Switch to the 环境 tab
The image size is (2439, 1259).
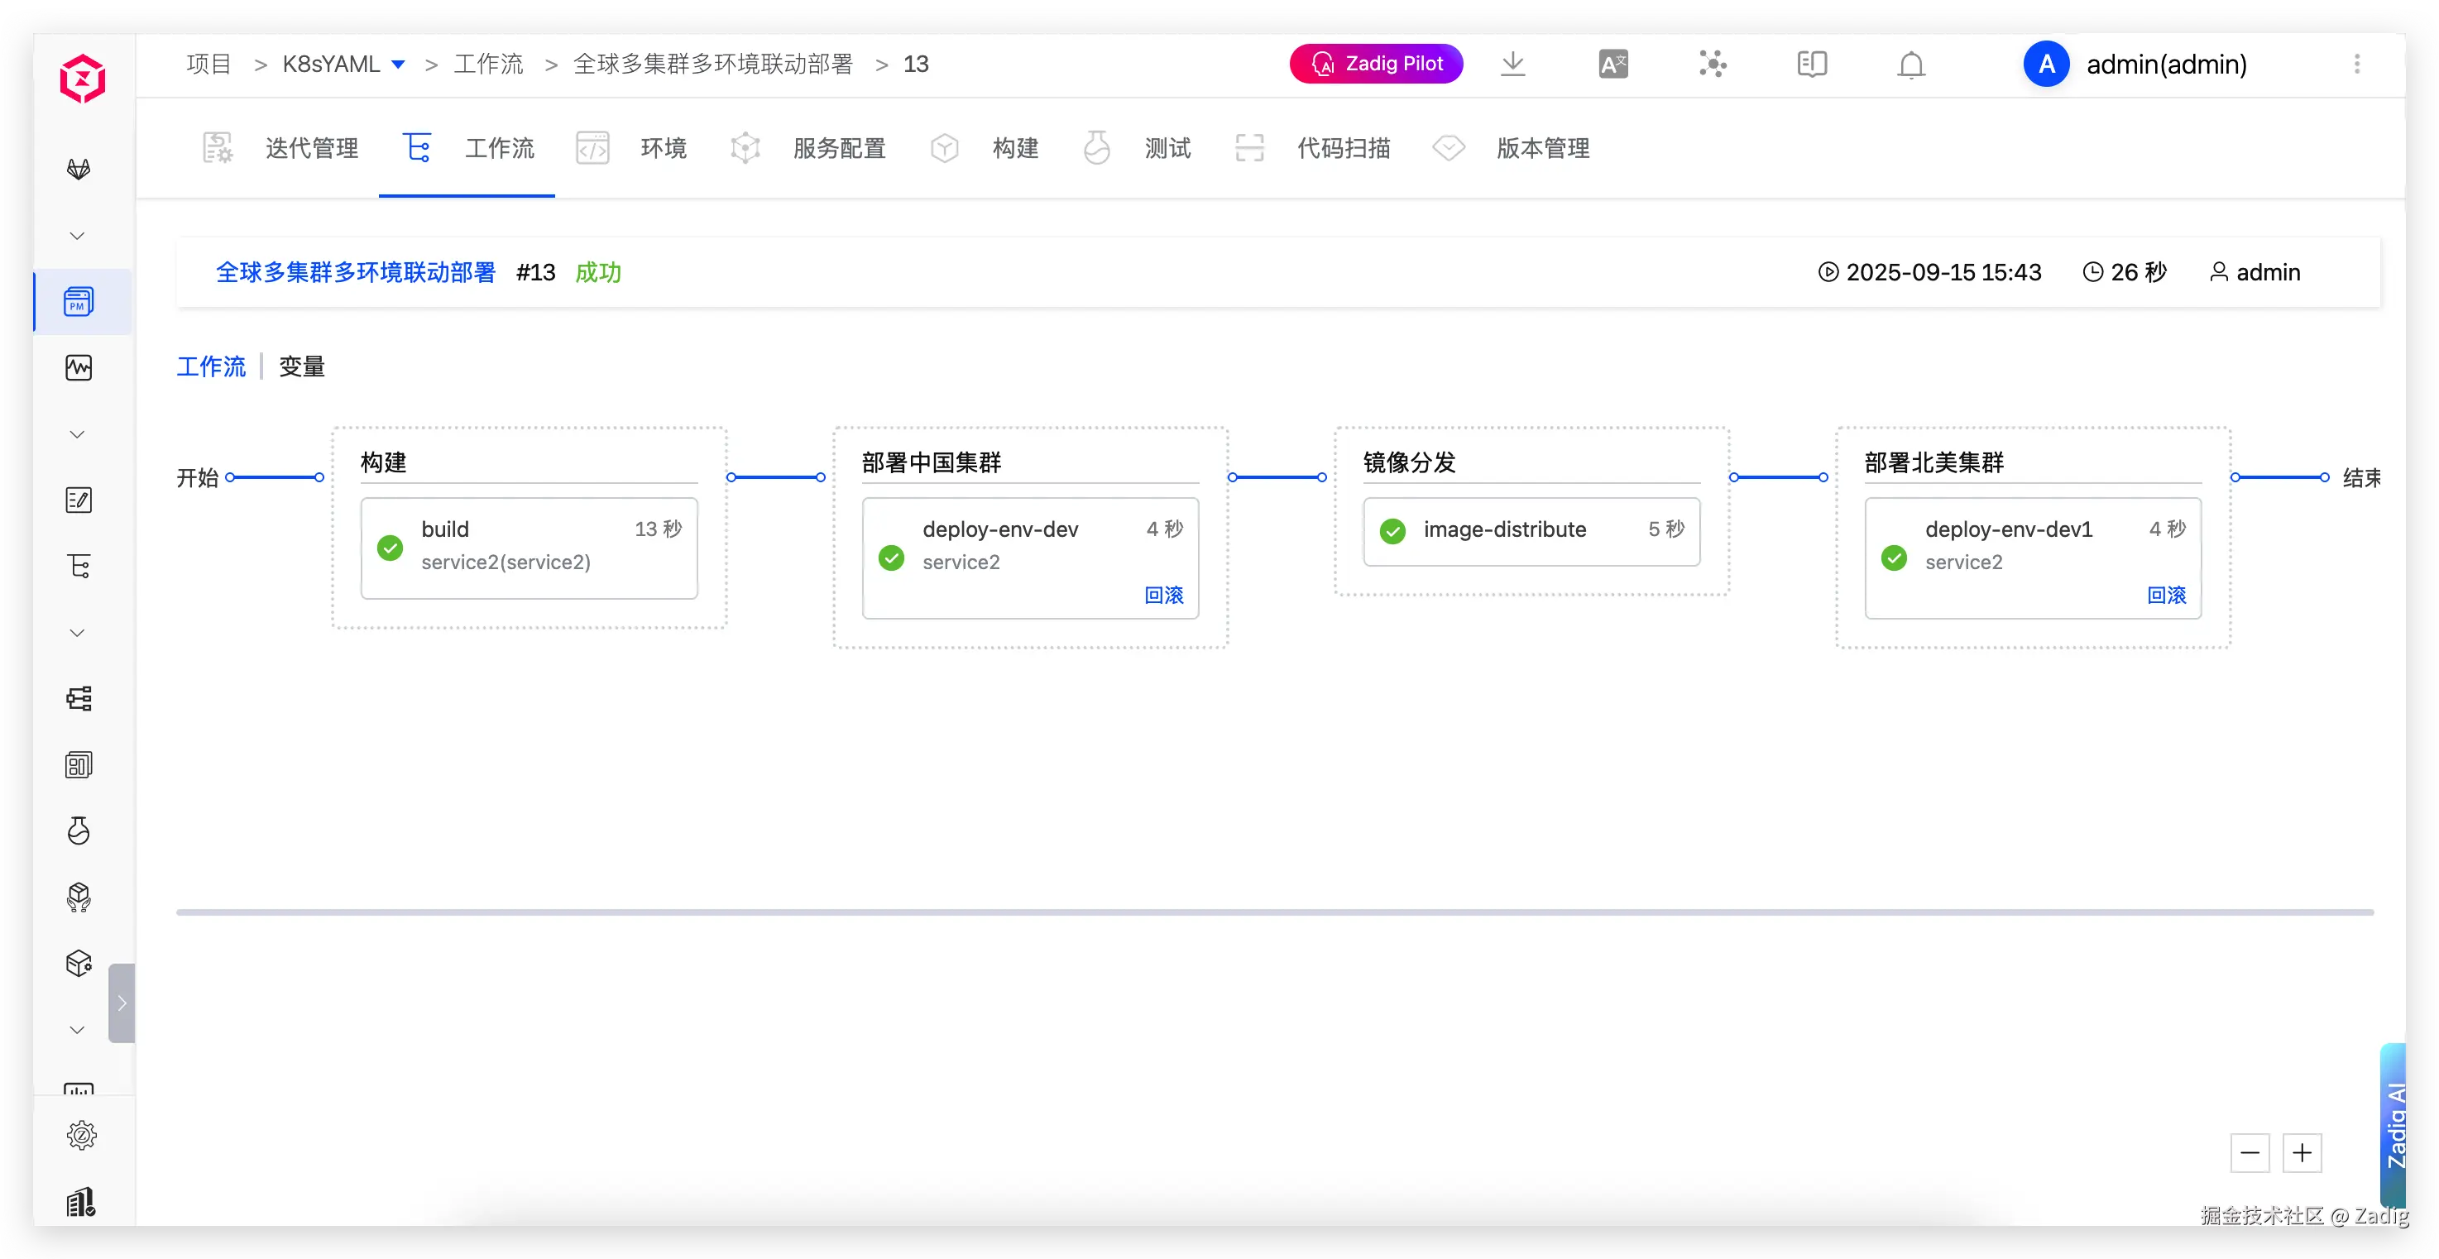663,149
